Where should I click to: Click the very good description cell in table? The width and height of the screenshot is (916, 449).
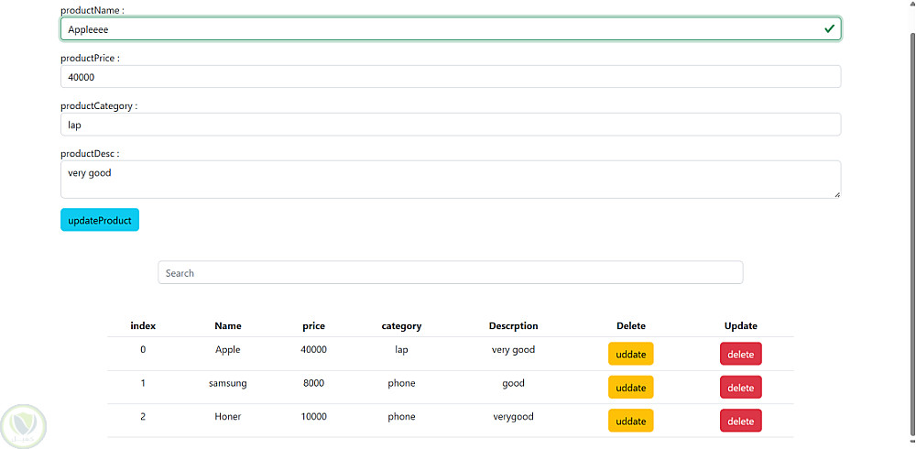pos(514,350)
